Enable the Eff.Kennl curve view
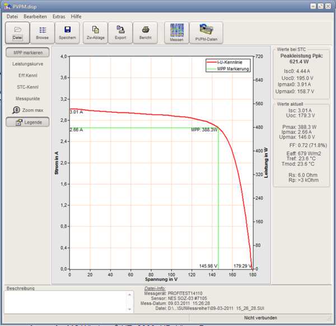The image size is (336, 326). pyautogui.click(x=28, y=75)
